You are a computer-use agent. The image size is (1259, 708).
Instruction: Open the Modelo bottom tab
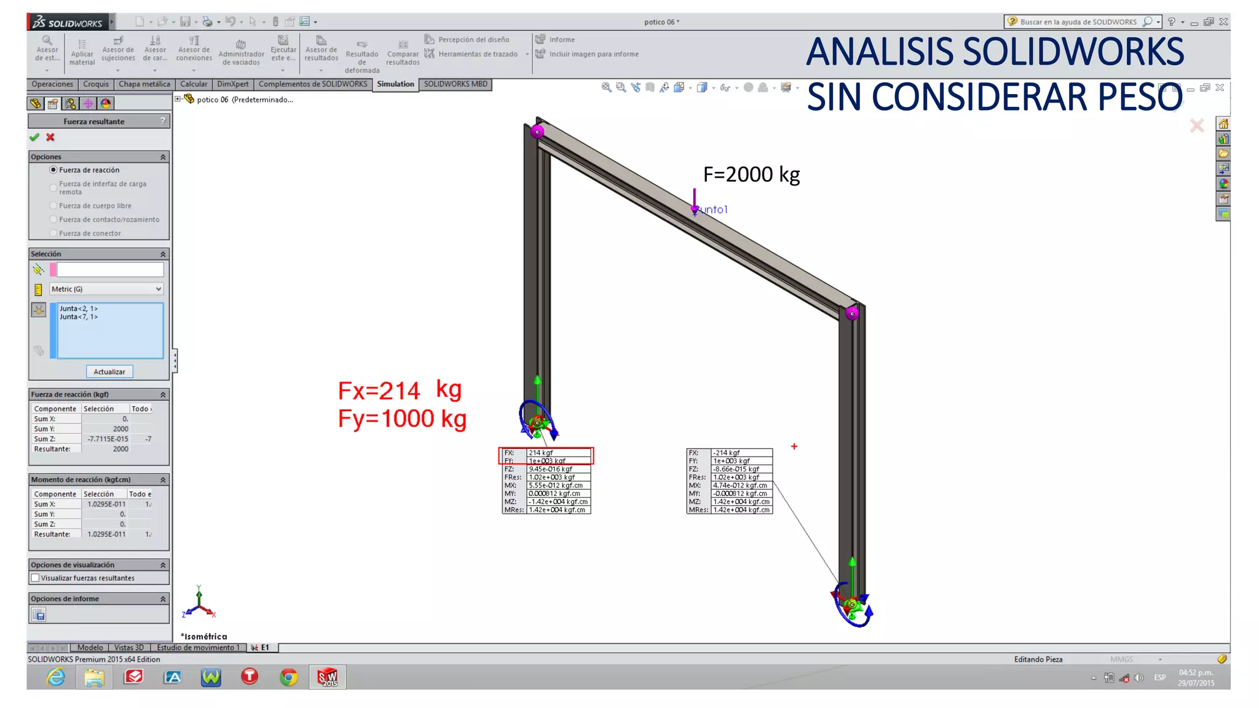pyautogui.click(x=90, y=647)
